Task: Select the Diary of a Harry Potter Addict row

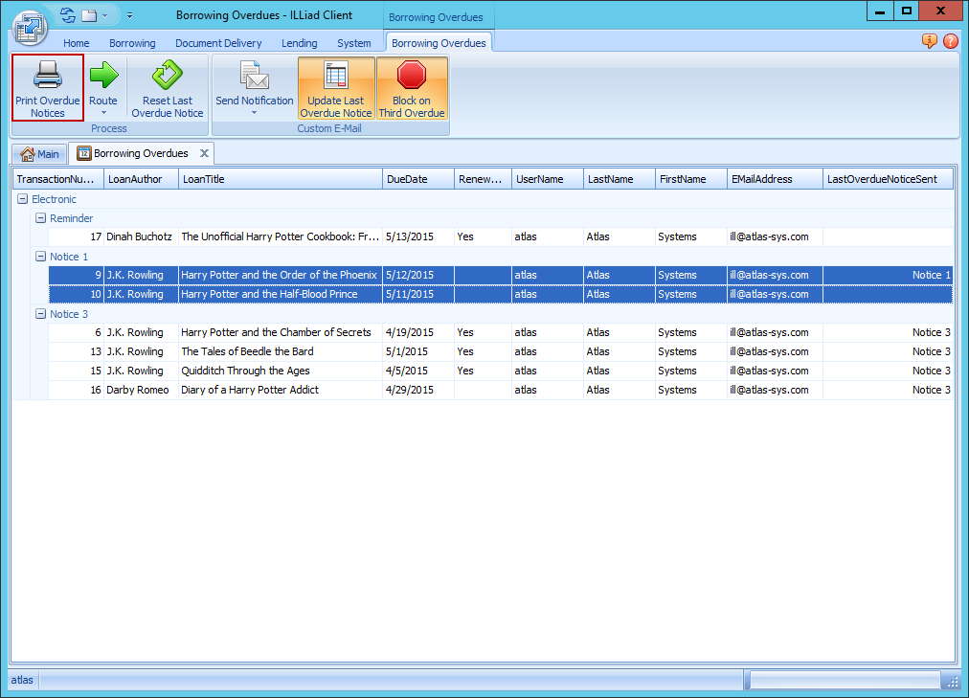Action: [250, 390]
